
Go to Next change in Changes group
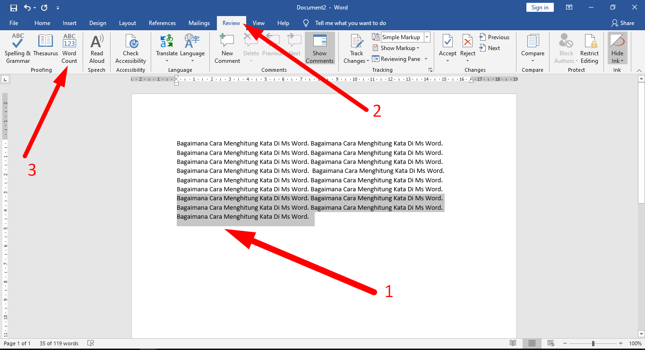(490, 48)
